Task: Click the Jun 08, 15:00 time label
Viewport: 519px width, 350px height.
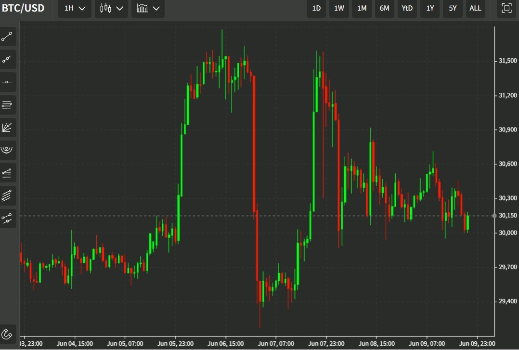Action: (376, 344)
